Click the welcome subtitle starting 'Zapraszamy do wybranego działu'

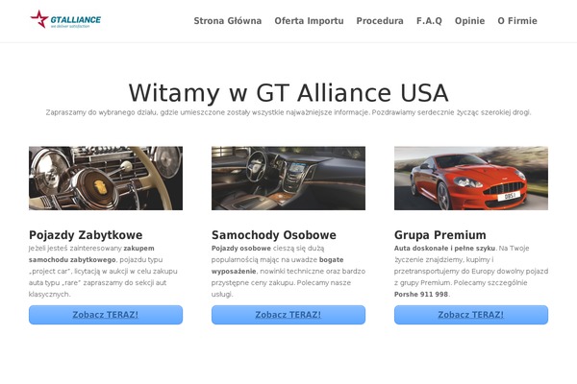pyautogui.click(x=288, y=112)
